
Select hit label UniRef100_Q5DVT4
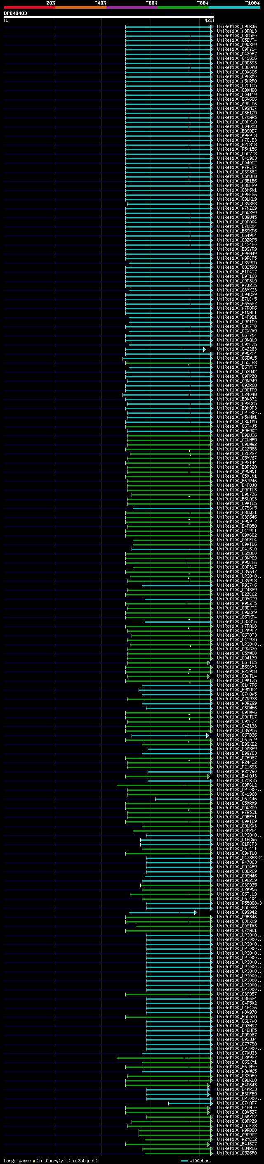(x=237, y=40)
